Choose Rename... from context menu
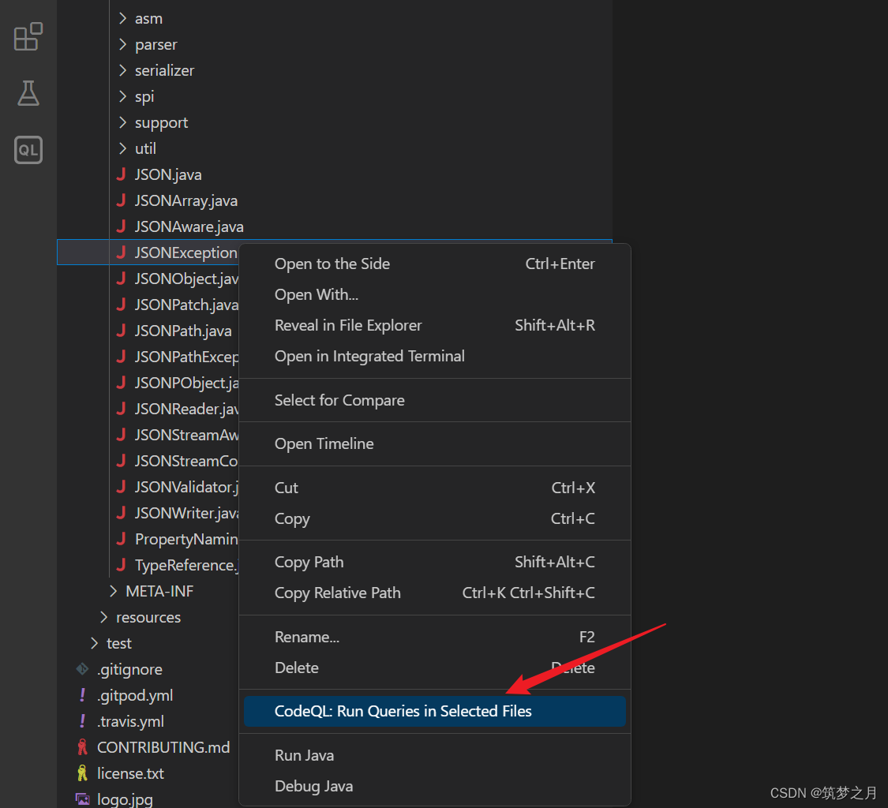The height and width of the screenshot is (808, 888). tap(307, 637)
